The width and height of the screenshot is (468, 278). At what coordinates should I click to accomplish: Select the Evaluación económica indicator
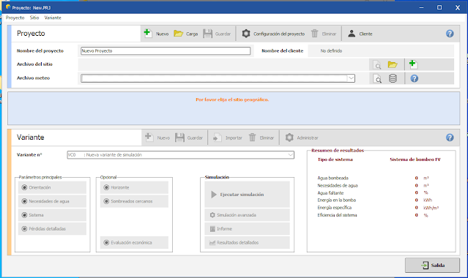pyautogui.click(x=106, y=242)
